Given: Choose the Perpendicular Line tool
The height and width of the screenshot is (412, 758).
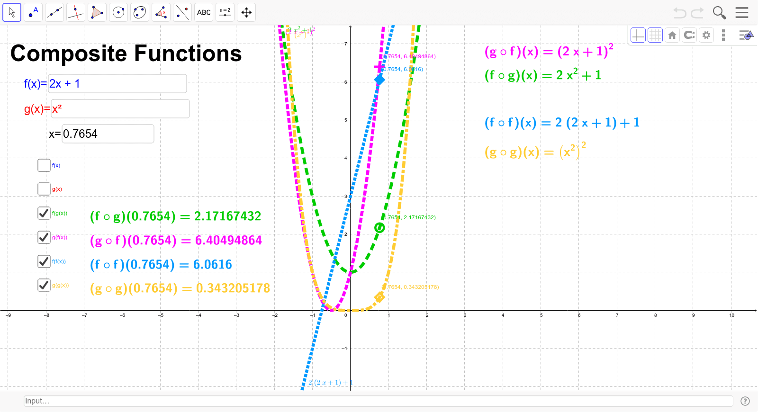Looking at the screenshot, I should (x=76, y=12).
